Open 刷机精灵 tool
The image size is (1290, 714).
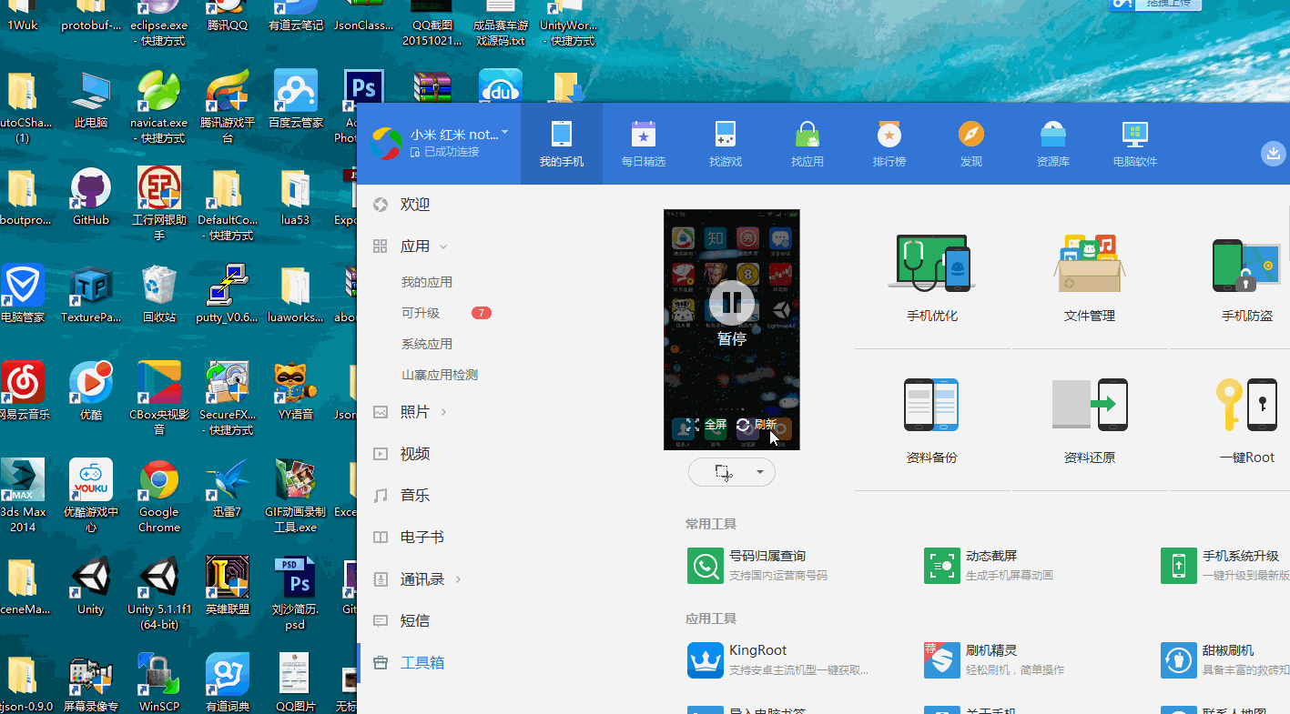994,659
